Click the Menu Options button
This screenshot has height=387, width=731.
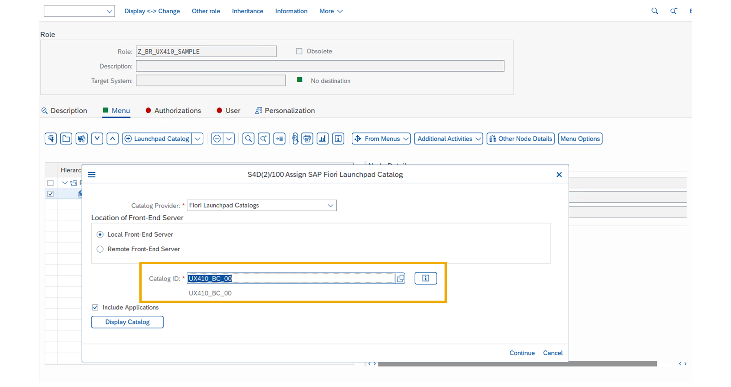click(580, 138)
